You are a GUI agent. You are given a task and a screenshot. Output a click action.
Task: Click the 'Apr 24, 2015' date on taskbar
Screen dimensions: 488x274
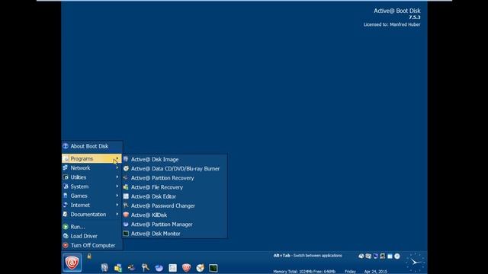[376, 271]
